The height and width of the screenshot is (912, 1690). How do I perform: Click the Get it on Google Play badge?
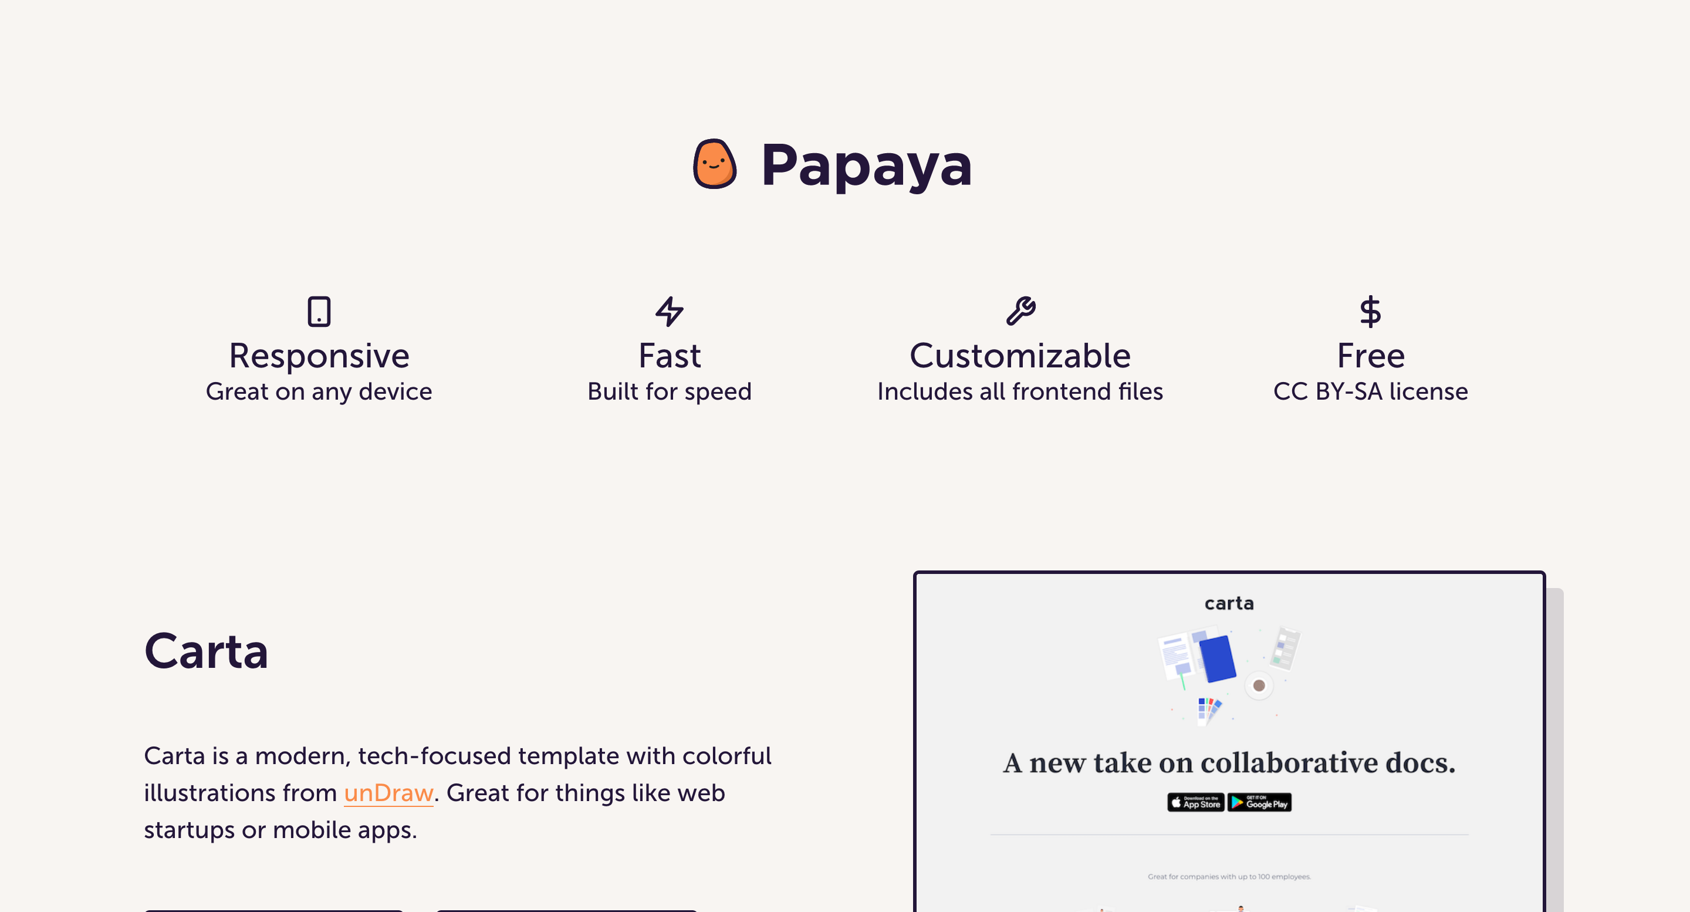pos(1260,802)
